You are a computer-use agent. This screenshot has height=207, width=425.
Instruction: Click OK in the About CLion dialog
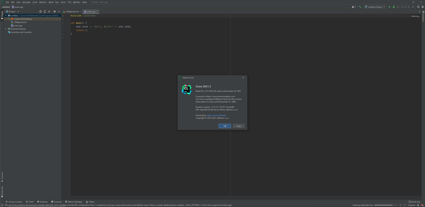coord(225,126)
